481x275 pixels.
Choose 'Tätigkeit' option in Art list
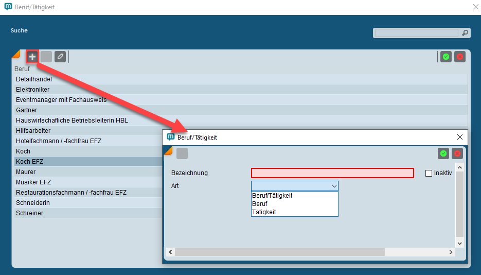coord(264,212)
